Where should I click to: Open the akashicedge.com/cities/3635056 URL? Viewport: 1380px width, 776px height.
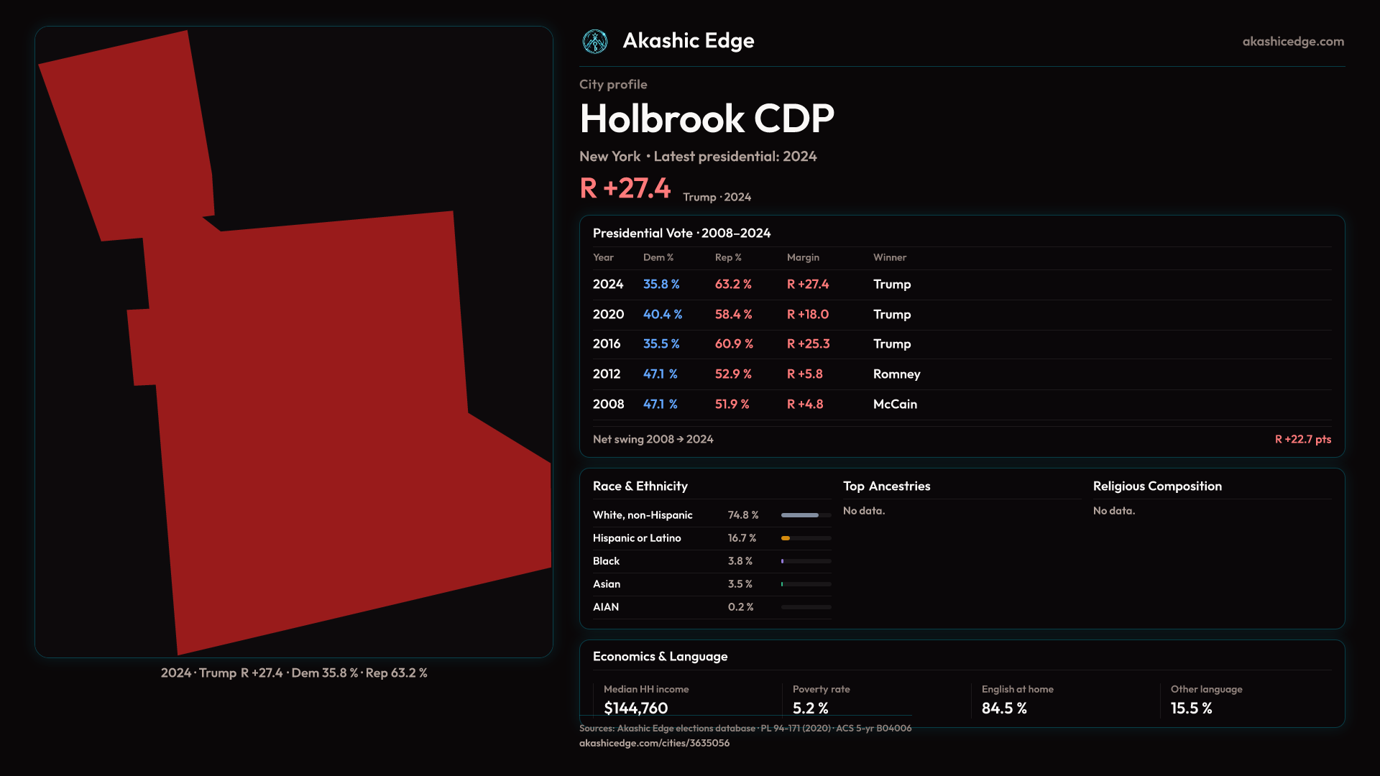654,743
